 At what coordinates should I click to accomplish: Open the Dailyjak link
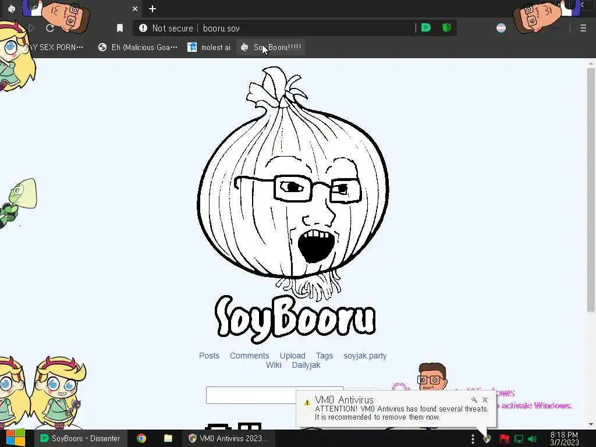[306, 366]
